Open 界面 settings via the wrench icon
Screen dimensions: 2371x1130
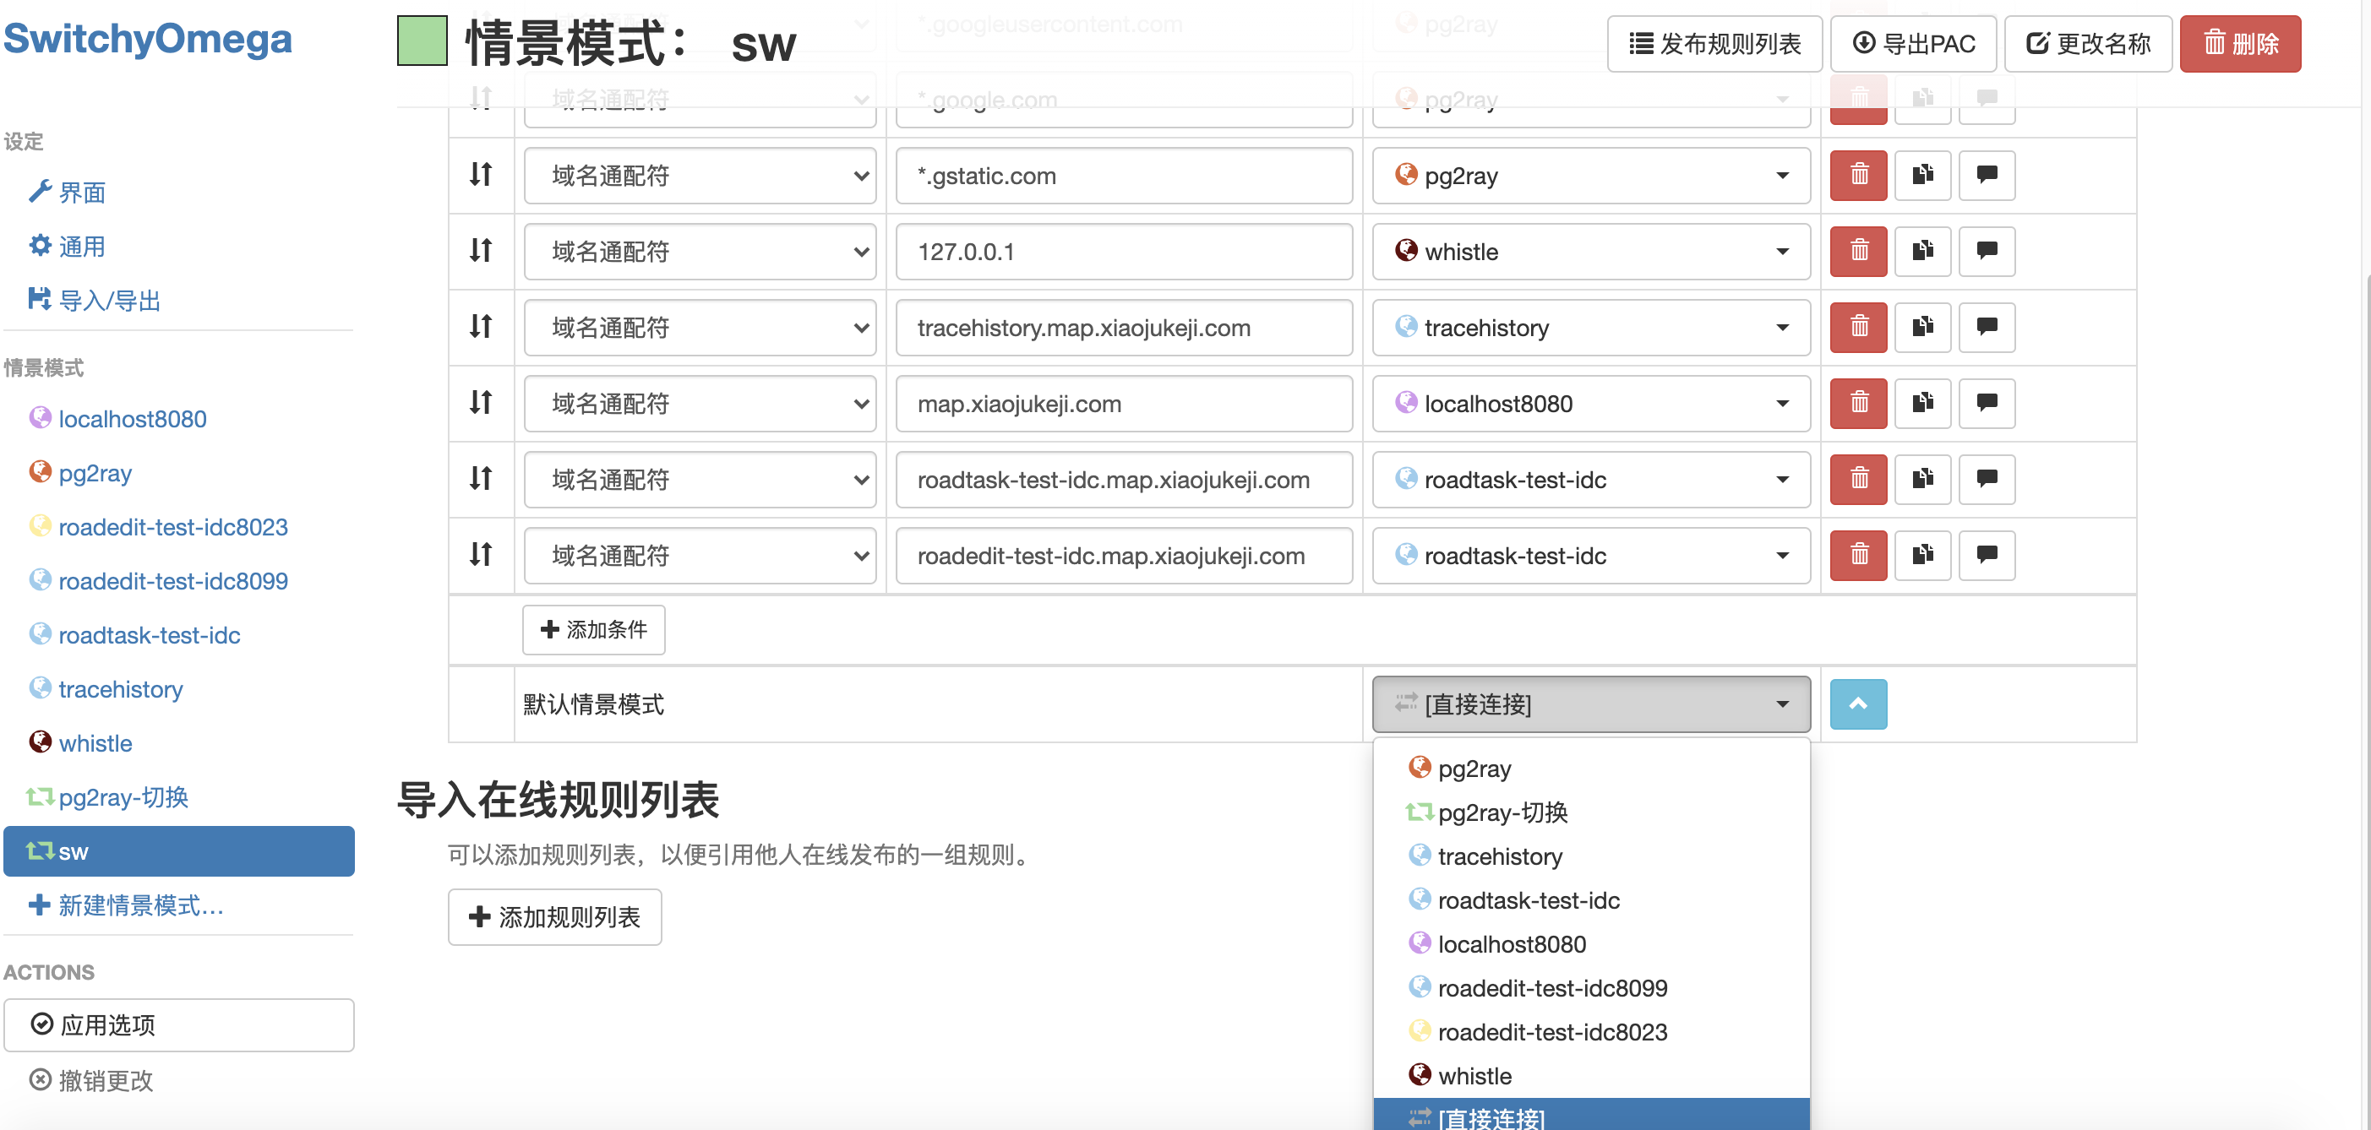pyautogui.click(x=41, y=192)
